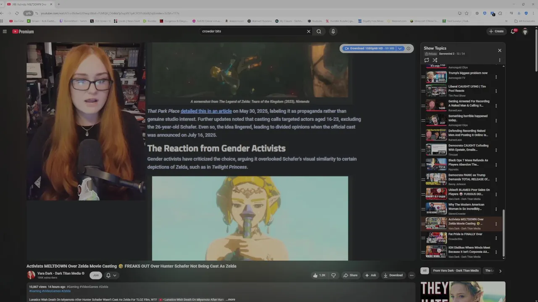Expand download quality dropdown arrow
The width and height of the screenshot is (538, 302).
(x=400, y=49)
